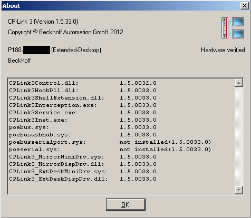Select the CPLink3_ExtDeskMiniDrv.sys row
Screen dimensions: 251x218
[83, 171]
